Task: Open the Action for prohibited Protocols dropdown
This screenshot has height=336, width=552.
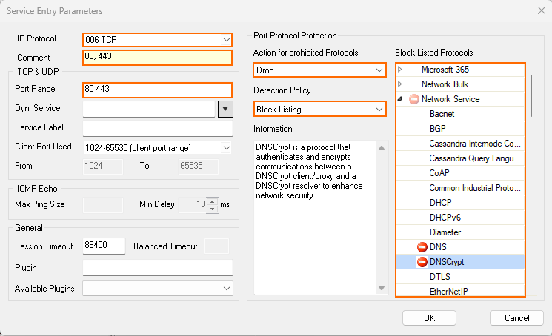Action: coord(379,70)
